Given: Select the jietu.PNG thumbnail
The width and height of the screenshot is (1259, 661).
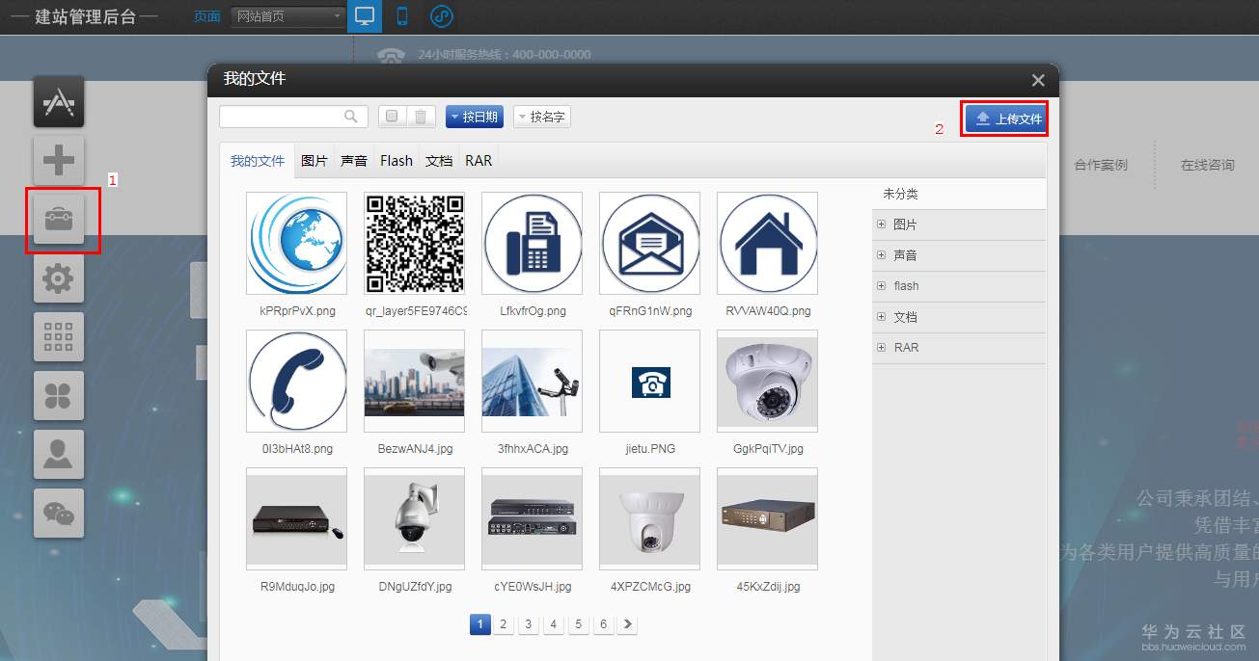Looking at the screenshot, I should tap(649, 381).
